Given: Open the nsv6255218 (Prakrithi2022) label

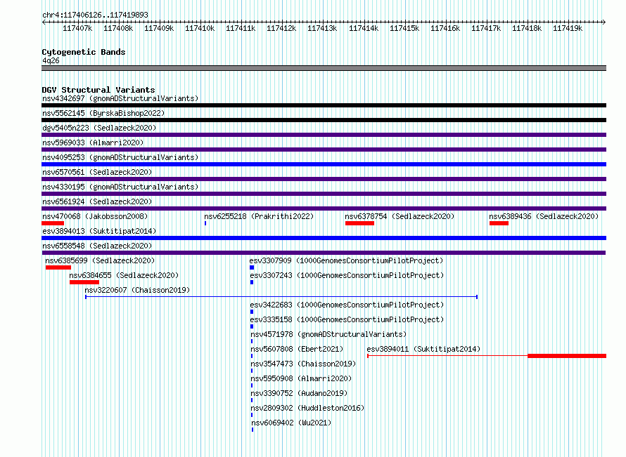Looking at the screenshot, I should click(x=259, y=216).
